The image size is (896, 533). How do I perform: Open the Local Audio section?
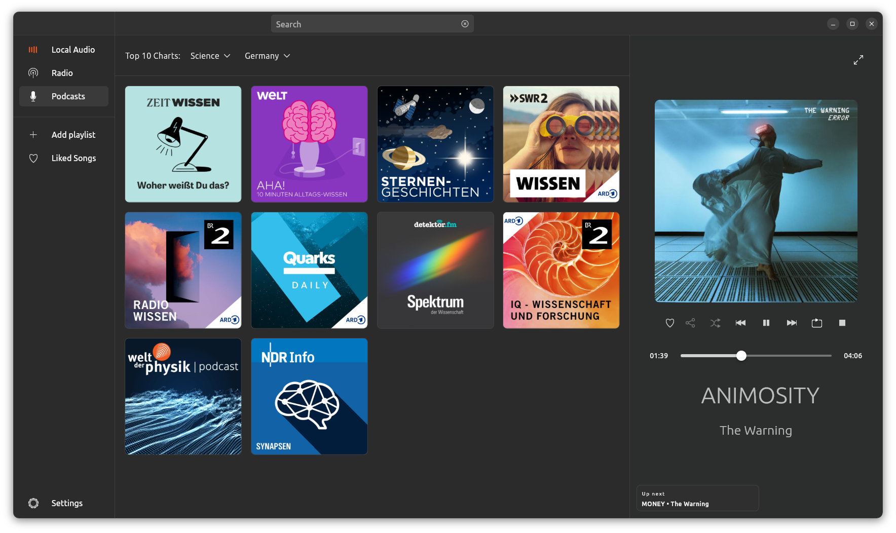(x=64, y=50)
